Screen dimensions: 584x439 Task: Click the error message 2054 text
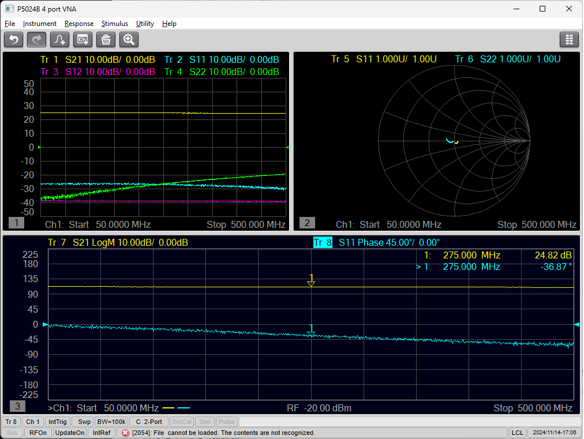point(223,433)
